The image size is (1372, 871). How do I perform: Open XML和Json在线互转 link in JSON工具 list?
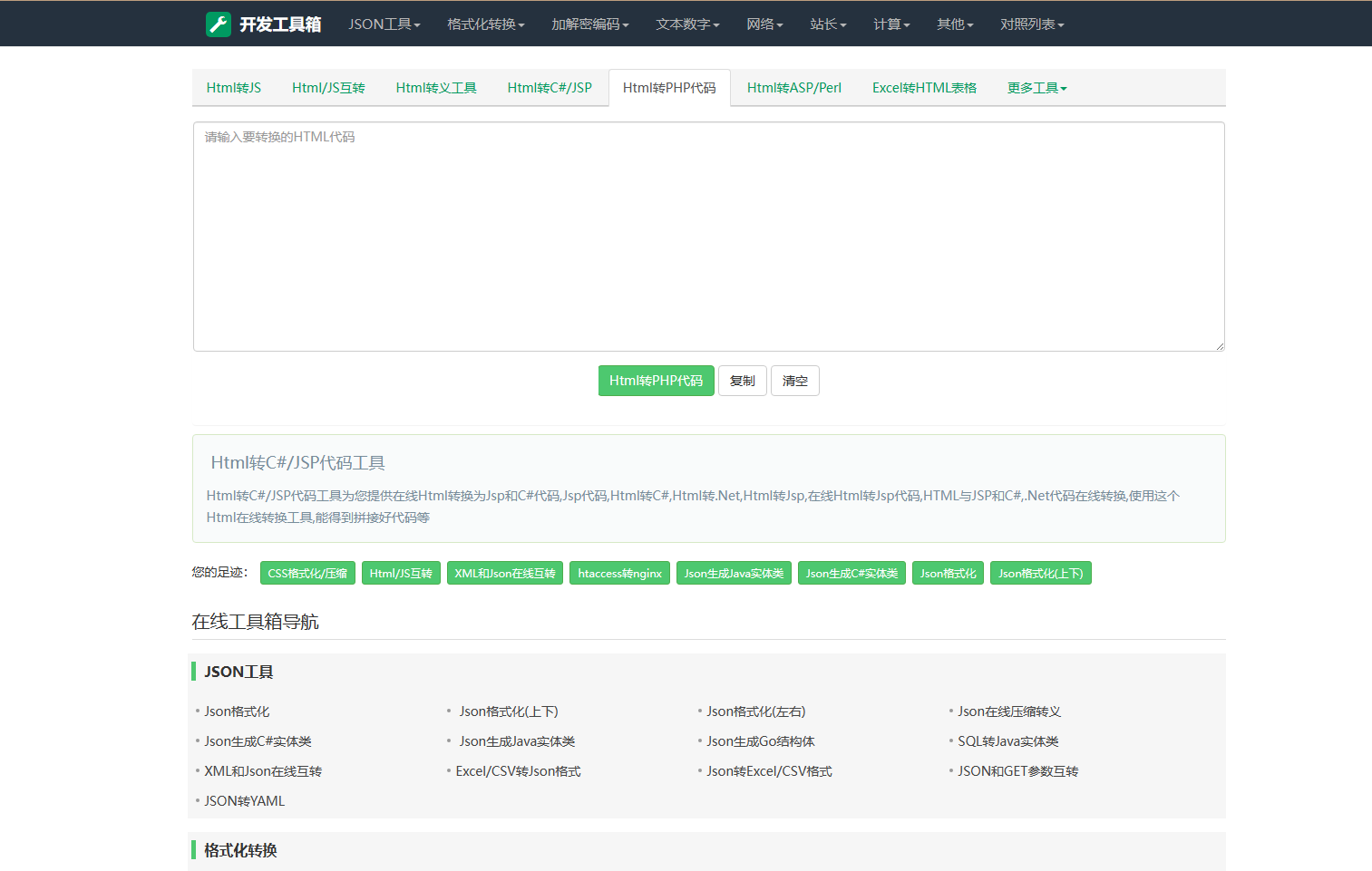[x=263, y=771]
